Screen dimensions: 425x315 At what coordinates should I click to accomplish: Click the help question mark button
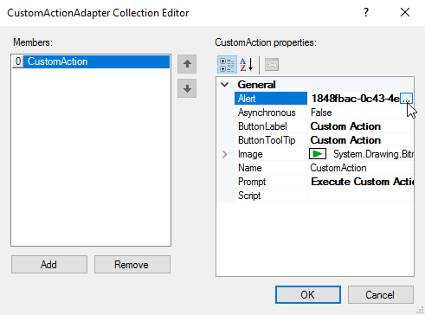coord(366,12)
